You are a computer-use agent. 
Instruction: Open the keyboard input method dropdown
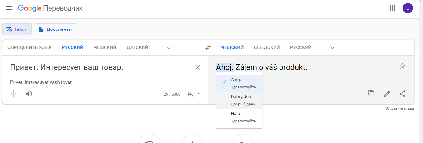click(199, 94)
